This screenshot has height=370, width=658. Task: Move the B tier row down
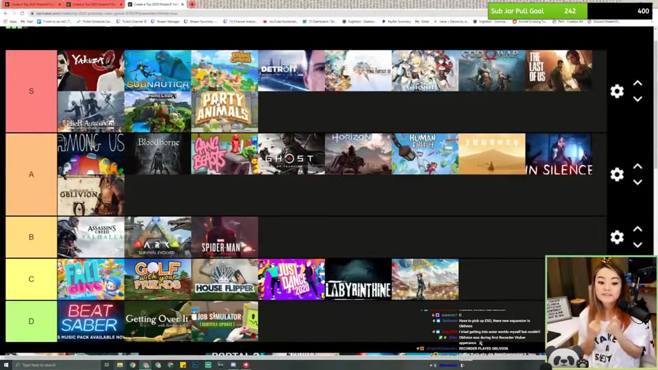637,245
